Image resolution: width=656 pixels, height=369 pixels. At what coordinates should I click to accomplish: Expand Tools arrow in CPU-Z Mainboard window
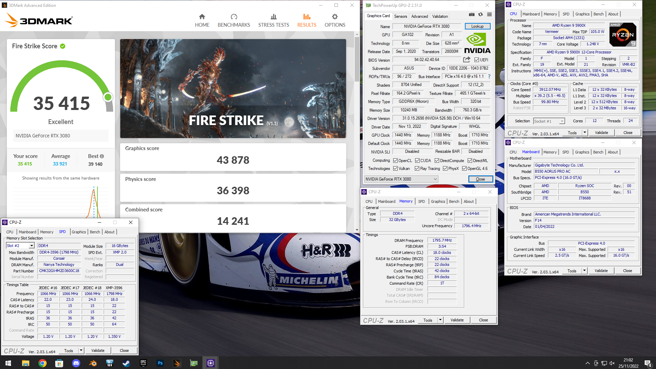pyautogui.click(x=584, y=271)
